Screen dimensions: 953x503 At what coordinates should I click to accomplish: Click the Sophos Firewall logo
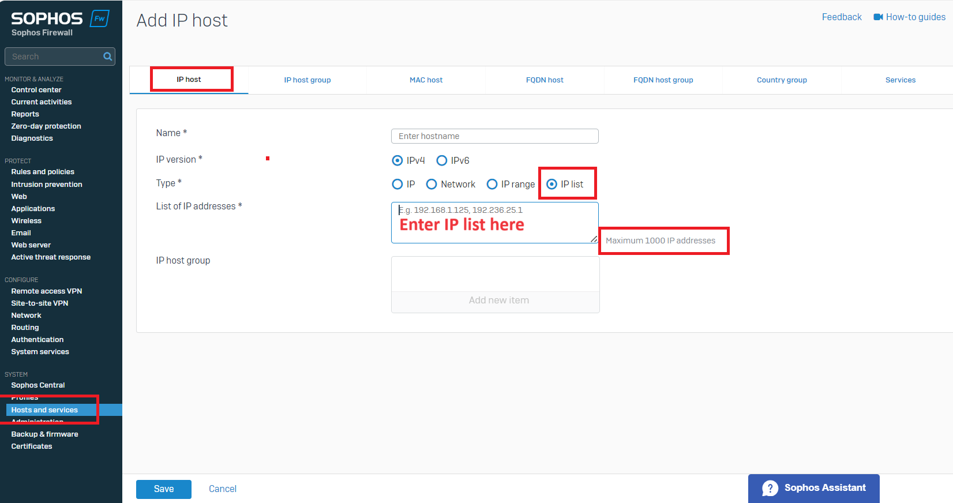pyautogui.click(x=60, y=24)
